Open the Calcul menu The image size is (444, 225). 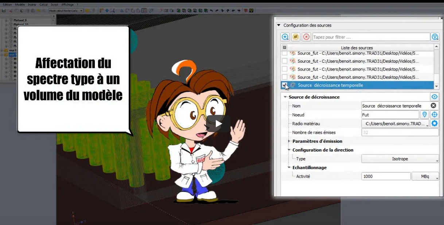click(x=43, y=4)
